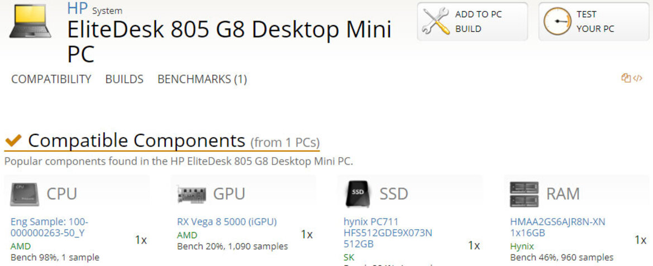The height and width of the screenshot is (266, 653).
Task: Open the hynix PC711 HFS512GDE9X073N 512GB link
Action: click(x=388, y=233)
